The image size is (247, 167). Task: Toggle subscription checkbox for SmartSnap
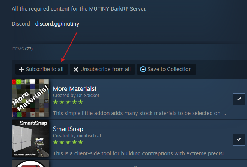pyautogui.click(x=239, y=140)
